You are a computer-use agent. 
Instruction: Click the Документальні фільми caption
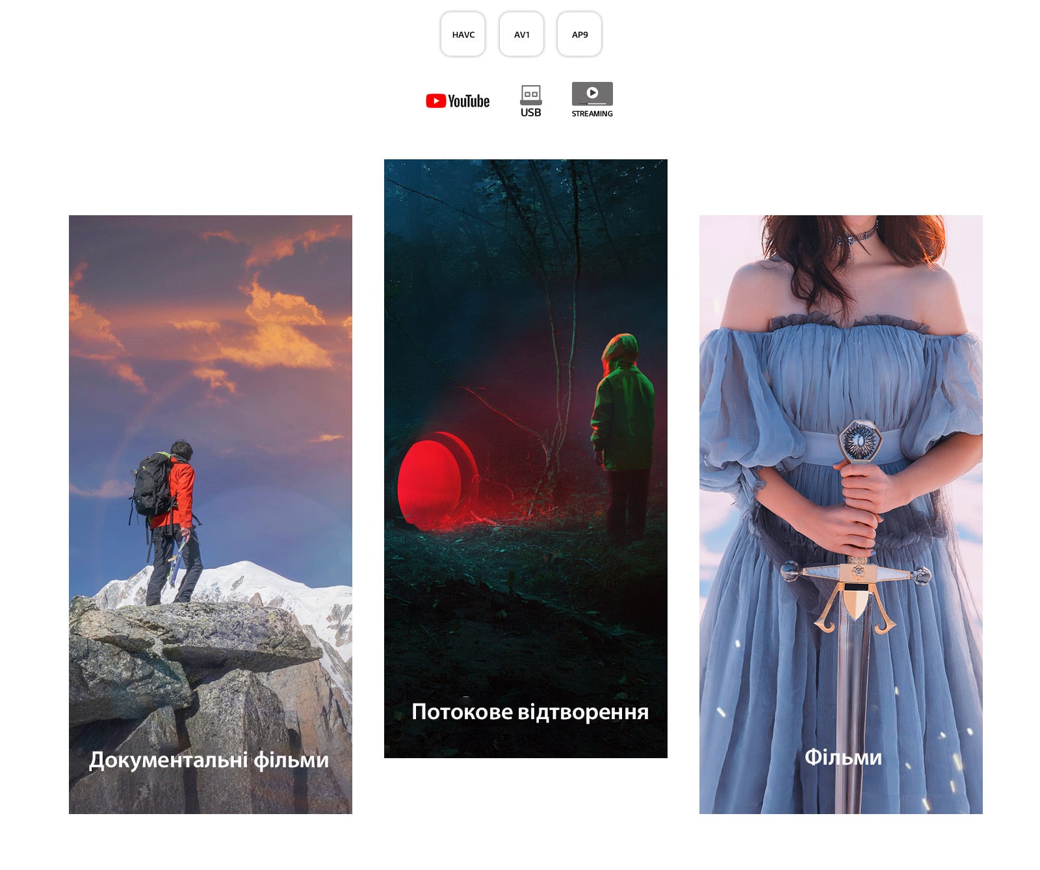pos(209,759)
